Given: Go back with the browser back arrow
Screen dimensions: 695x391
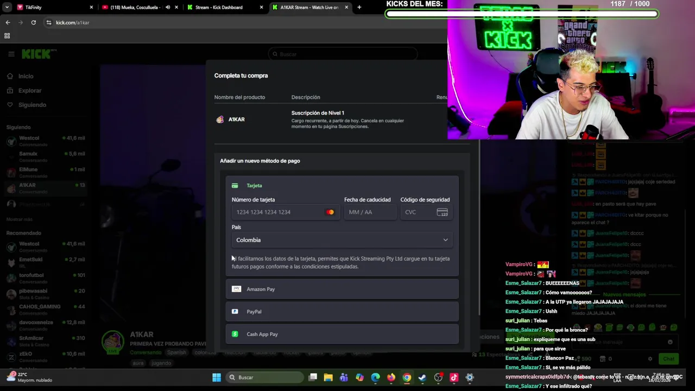Looking at the screenshot, I should click(8, 22).
